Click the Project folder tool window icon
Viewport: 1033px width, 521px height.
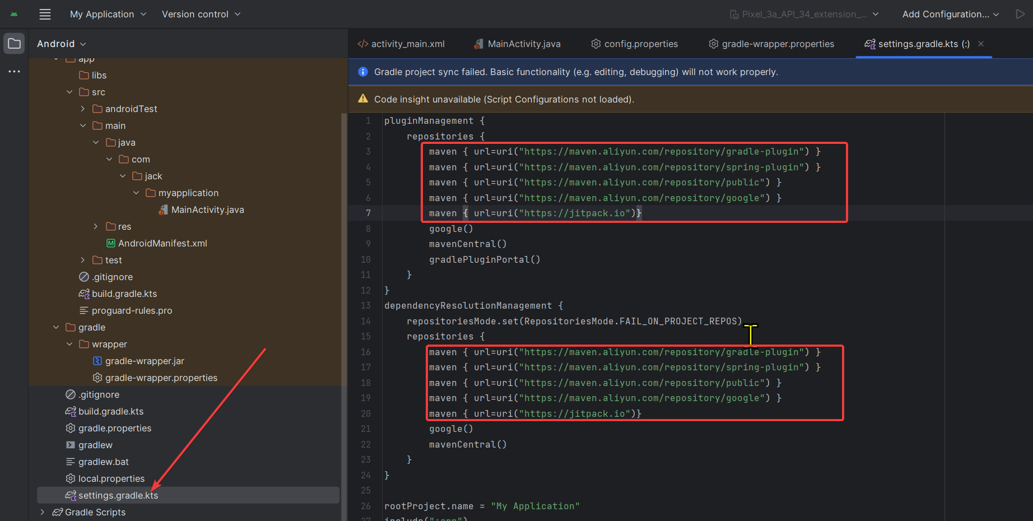pyautogui.click(x=14, y=44)
